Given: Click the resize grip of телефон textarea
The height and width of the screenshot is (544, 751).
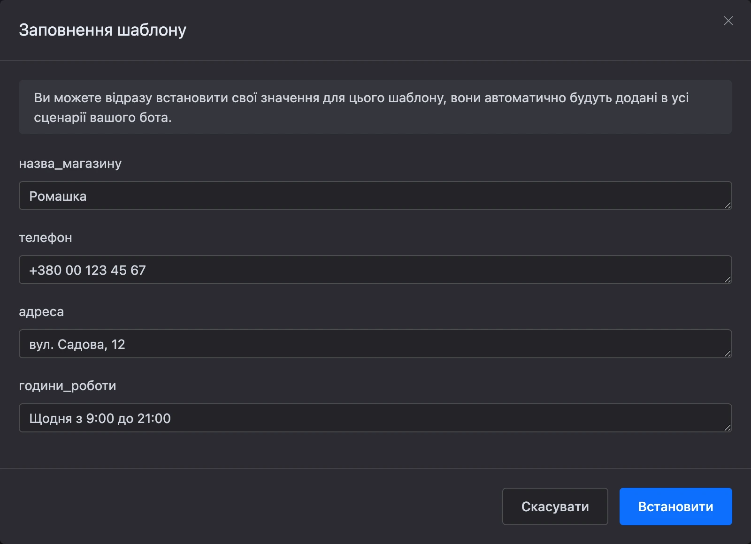Looking at the screenshot, I should click(x=728, y=280).
